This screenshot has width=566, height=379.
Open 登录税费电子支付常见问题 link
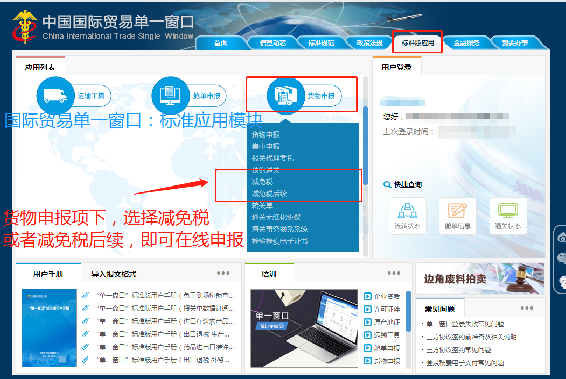click(465, 363)
